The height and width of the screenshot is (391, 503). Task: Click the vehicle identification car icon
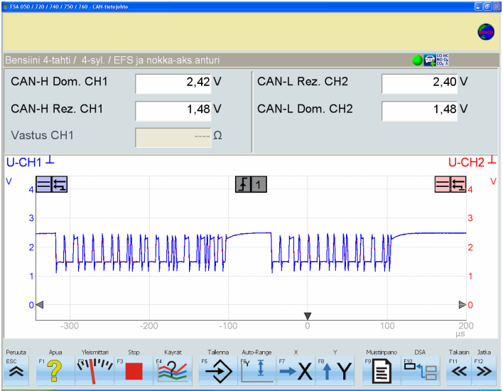(x=430, y=60)
